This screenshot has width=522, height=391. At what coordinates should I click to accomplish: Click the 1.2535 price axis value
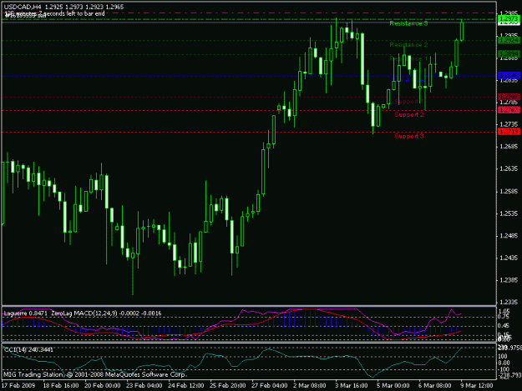coord(509,213)
